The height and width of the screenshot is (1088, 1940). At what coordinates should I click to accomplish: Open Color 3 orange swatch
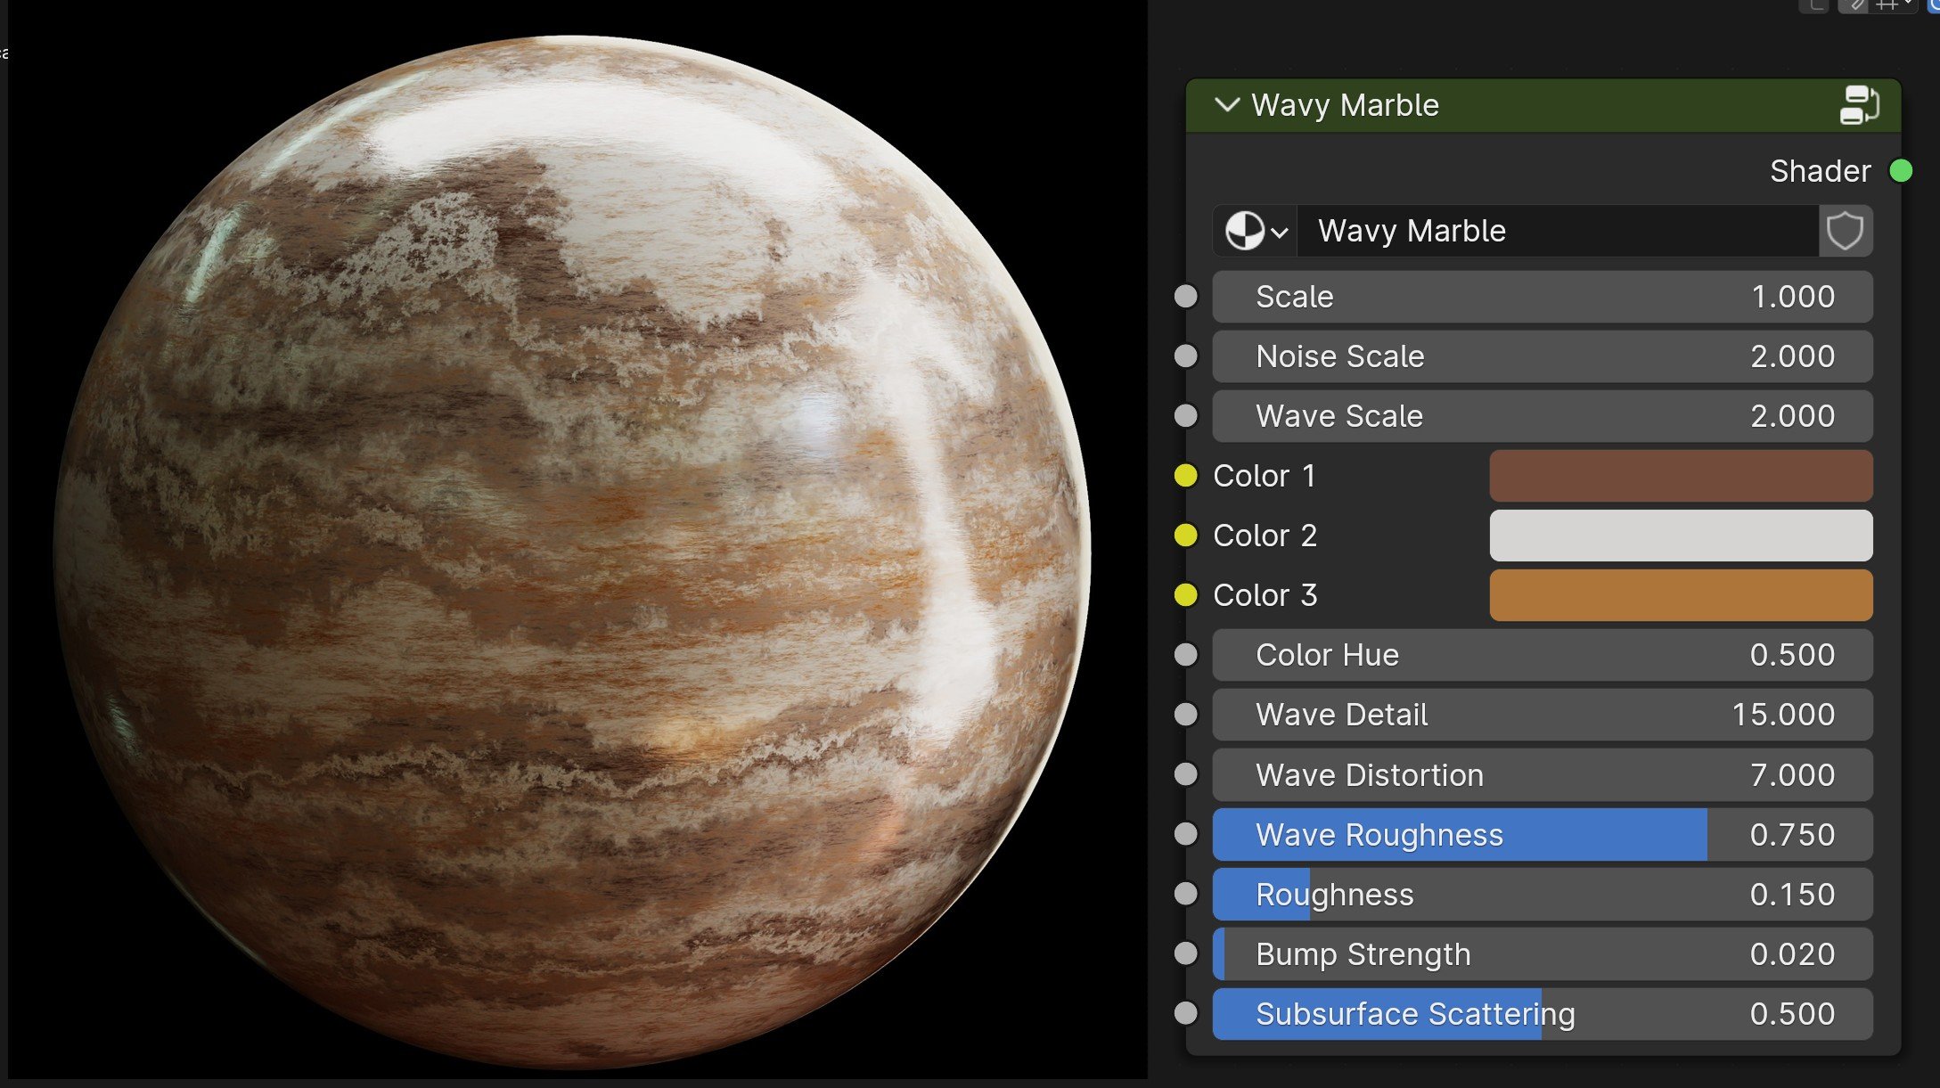(1680, 595)
